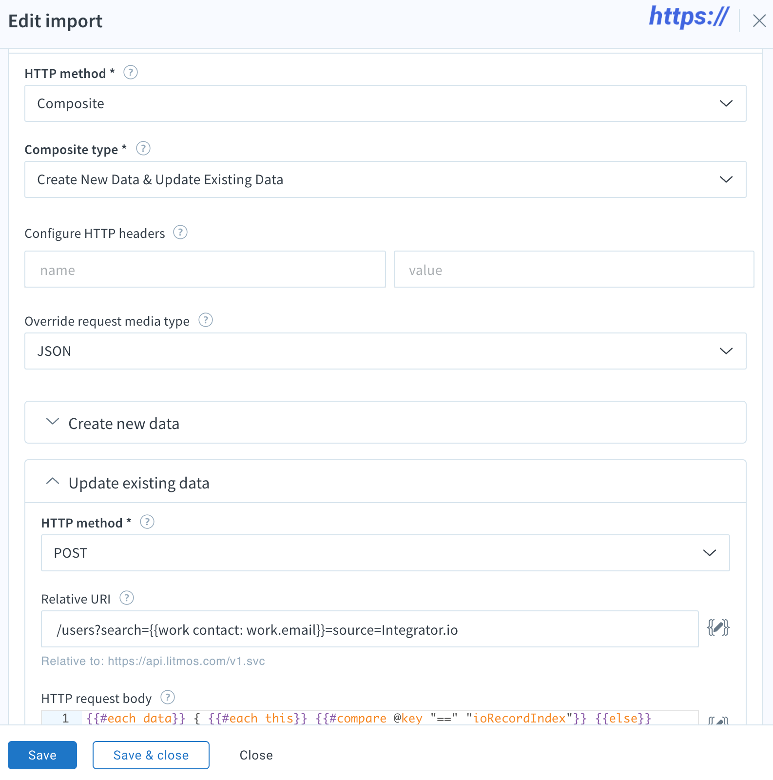The height and width of the screenshot is (780, 773).
Task: Open the JSON media type dropdown
Action: (x=386, y=351)
